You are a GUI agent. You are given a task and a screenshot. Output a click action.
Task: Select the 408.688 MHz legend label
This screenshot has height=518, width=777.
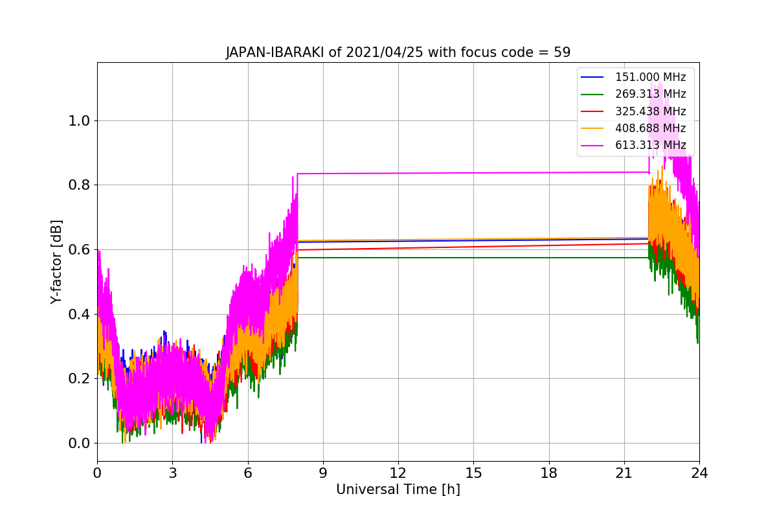[x=650, y=128]
